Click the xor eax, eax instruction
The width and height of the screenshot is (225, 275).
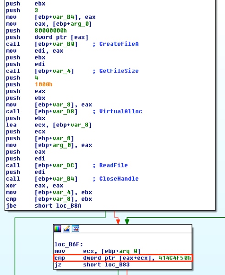(34, 186)
